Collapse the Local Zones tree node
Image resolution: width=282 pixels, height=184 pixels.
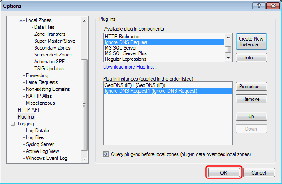21,20
